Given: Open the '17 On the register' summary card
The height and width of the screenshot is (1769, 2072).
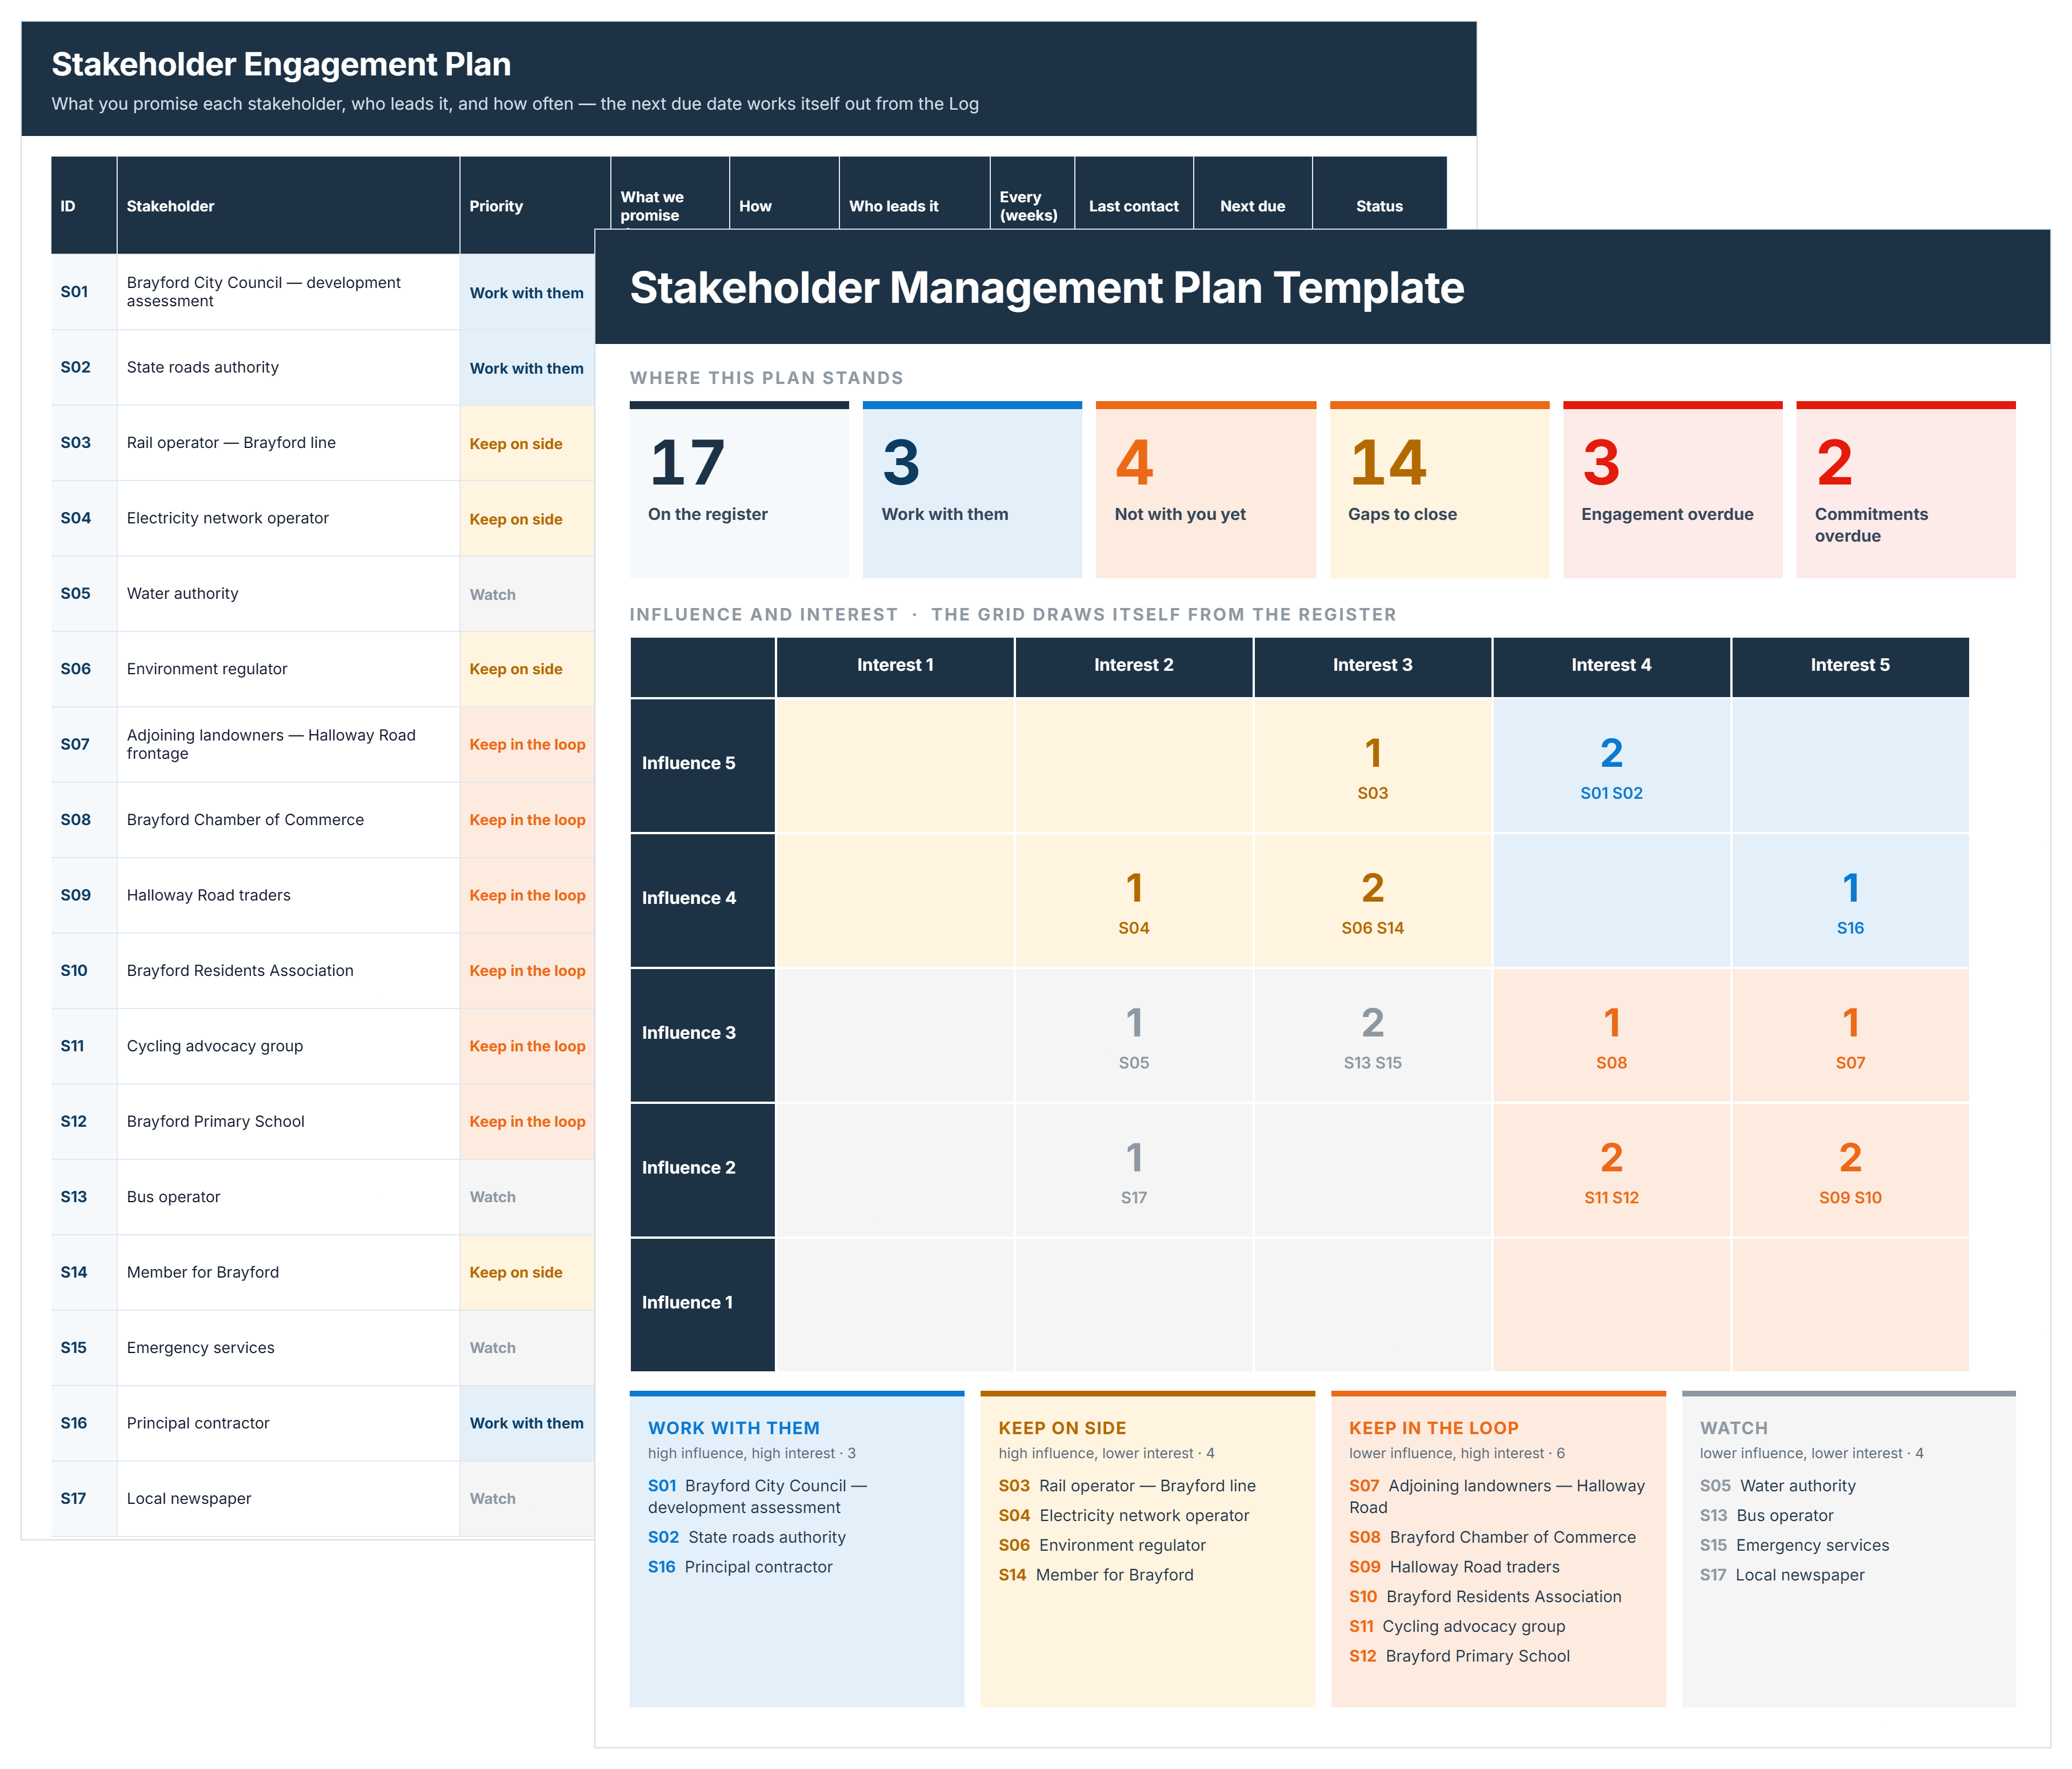Looking at the screenshot, I should [739, 490].
